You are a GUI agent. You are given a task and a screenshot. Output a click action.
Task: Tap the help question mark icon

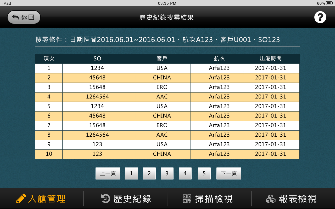point(320,18)
